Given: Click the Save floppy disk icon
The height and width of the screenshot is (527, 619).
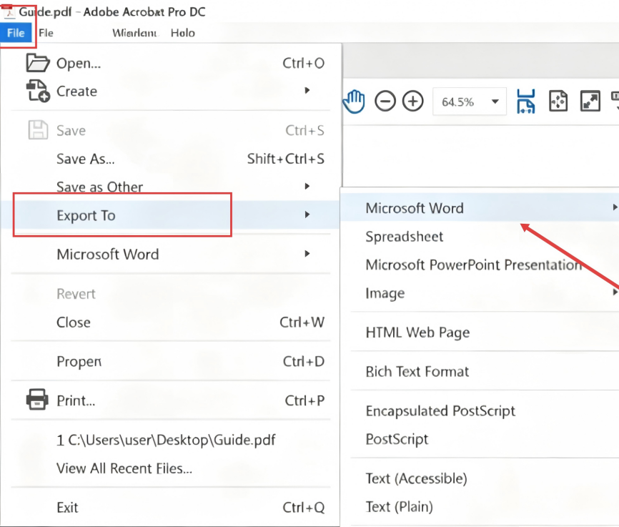Looking at the screenshot, I should (38, 130).
